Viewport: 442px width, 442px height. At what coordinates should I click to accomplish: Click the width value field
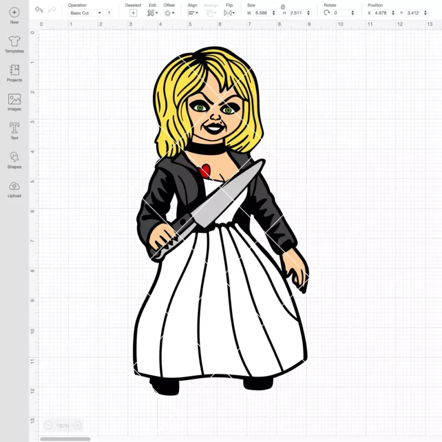pos(262,13)
